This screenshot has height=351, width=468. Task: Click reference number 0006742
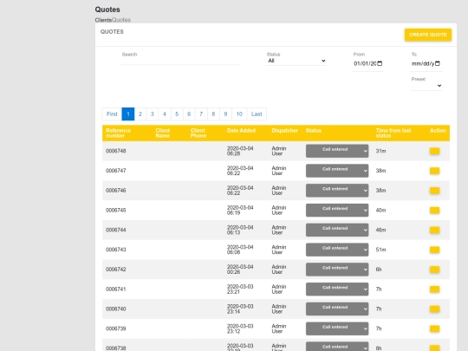(x=116, y=270)
